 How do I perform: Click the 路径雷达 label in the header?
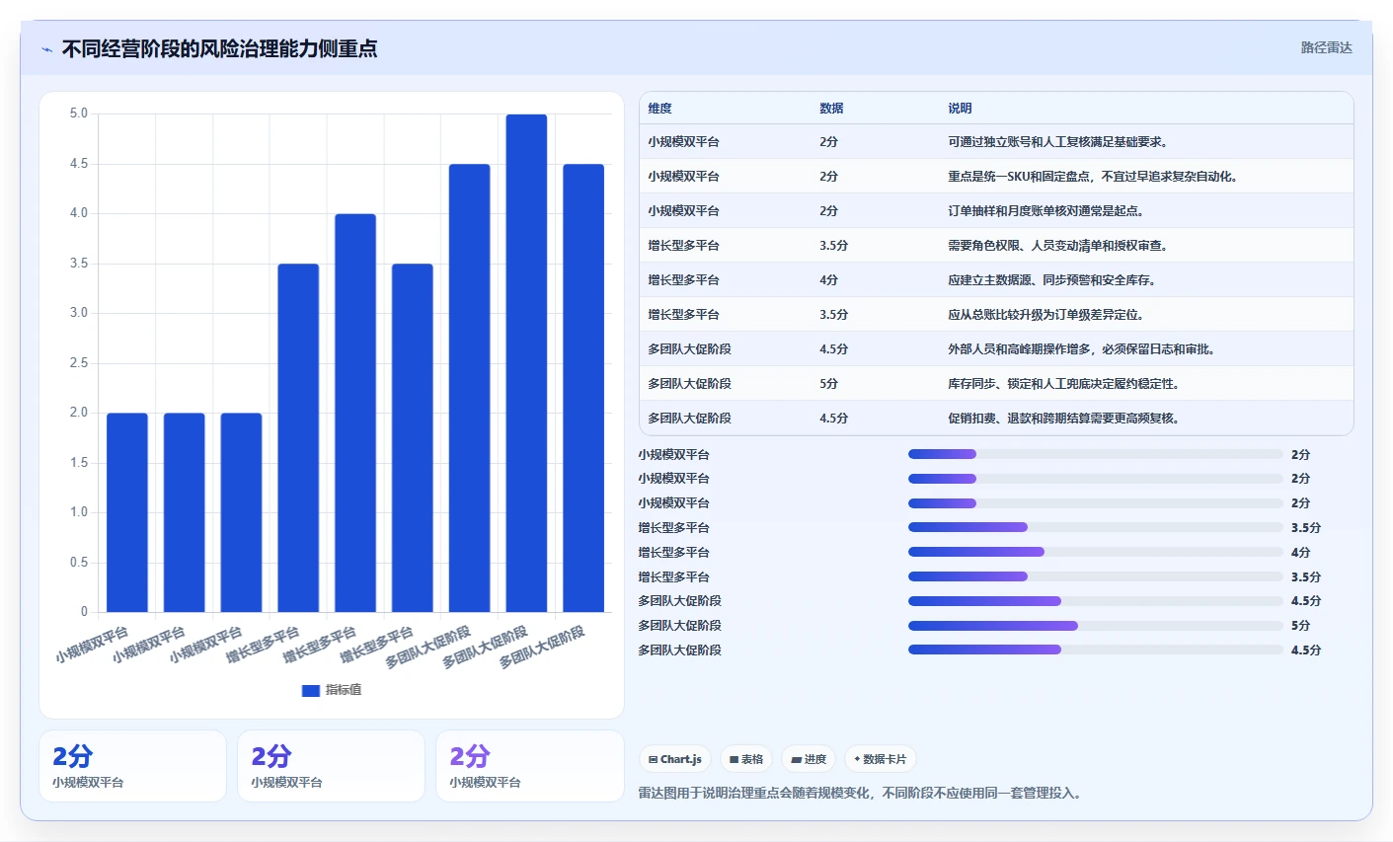click(x=1326, y=47)
